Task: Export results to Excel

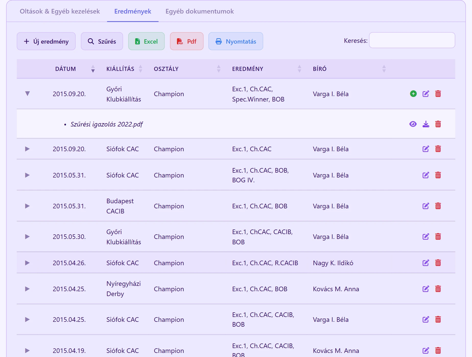Action: (x=146, y=41)
